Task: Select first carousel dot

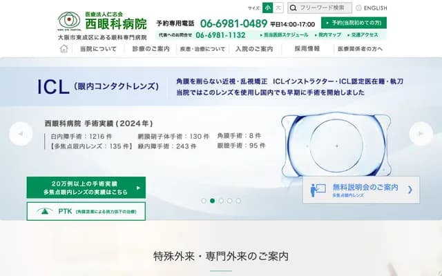Action: (x=204, y=201)
